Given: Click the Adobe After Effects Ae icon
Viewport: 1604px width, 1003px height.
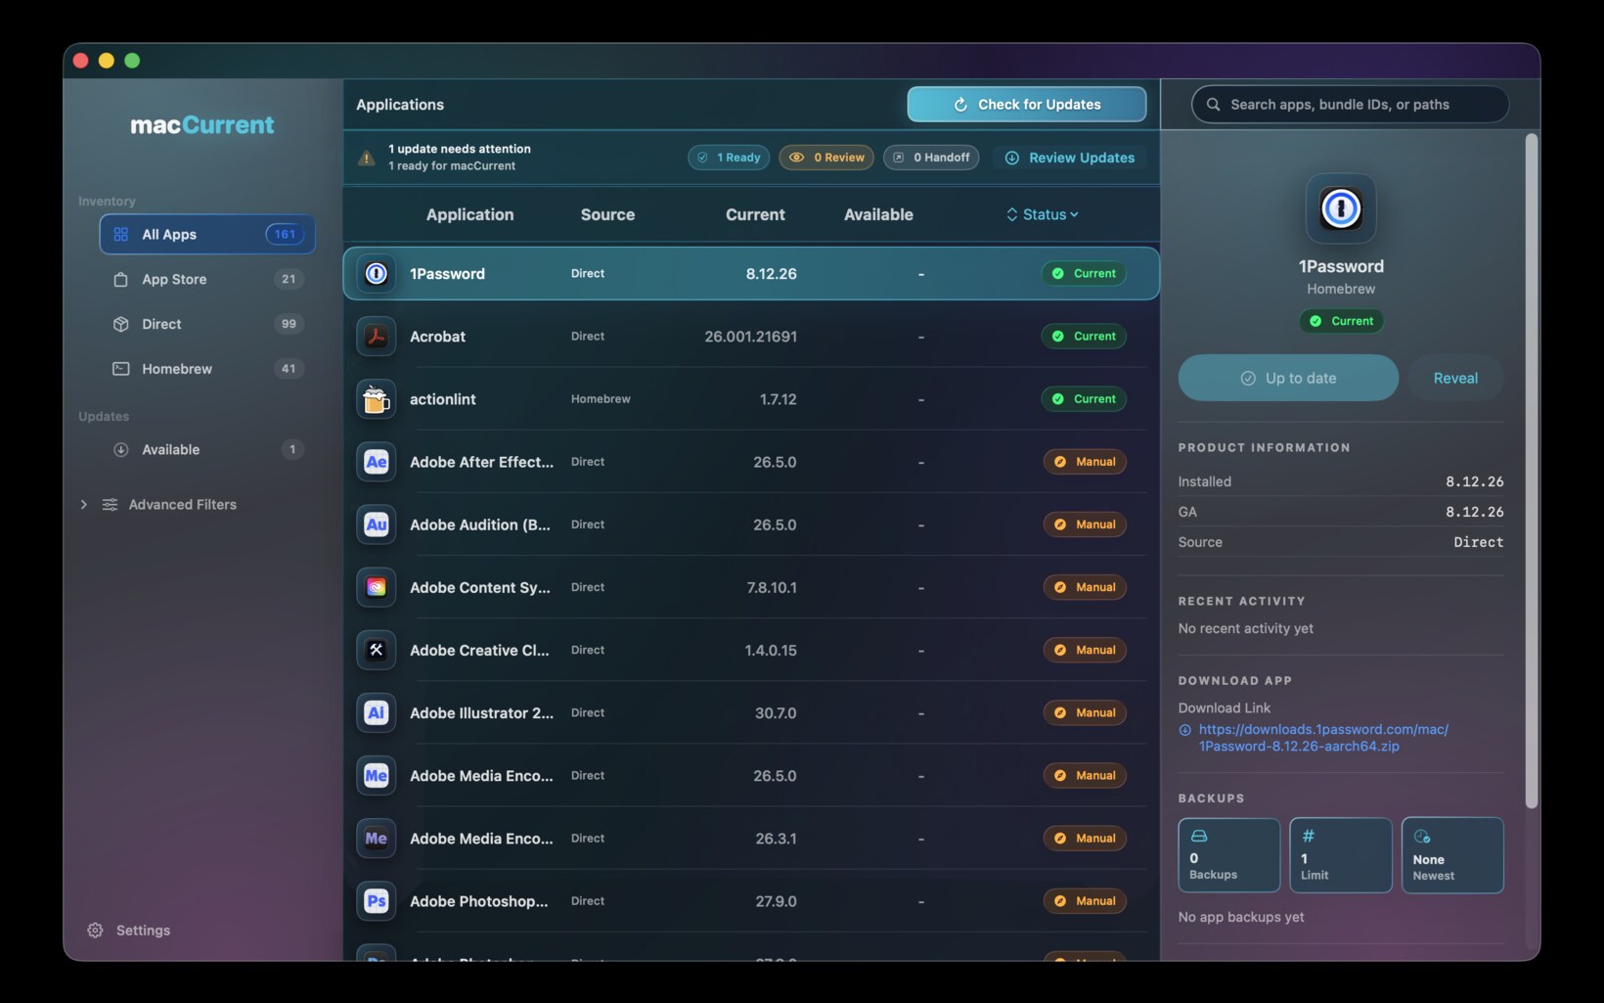Looking at the screenshot, I should coord(376,462).
